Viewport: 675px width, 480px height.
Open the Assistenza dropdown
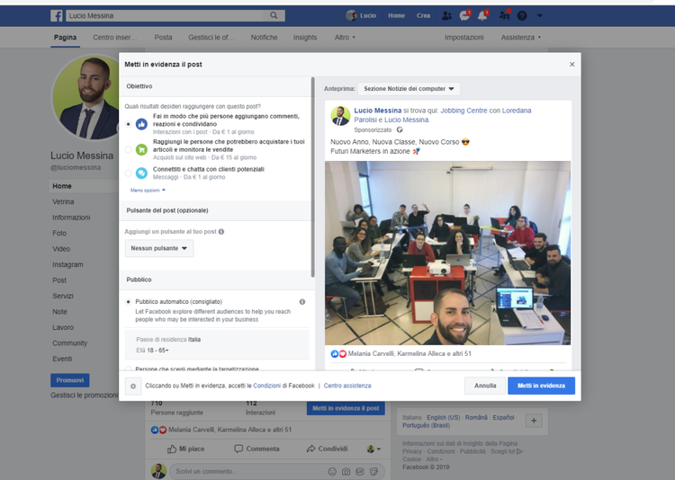pyautogui.click(x=520, y=38)
